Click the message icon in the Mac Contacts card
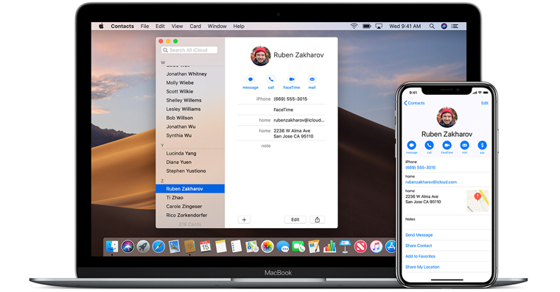The image size is (560, 292). coord(251,79)
